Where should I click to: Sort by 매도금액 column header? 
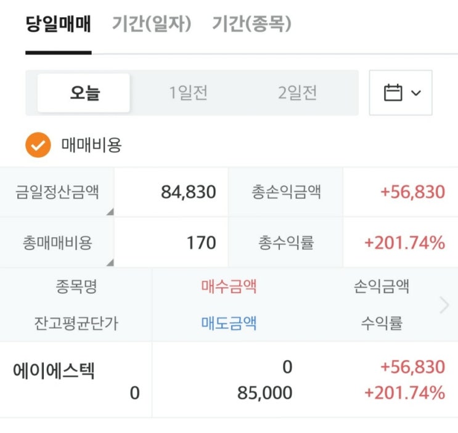point(229,323)
